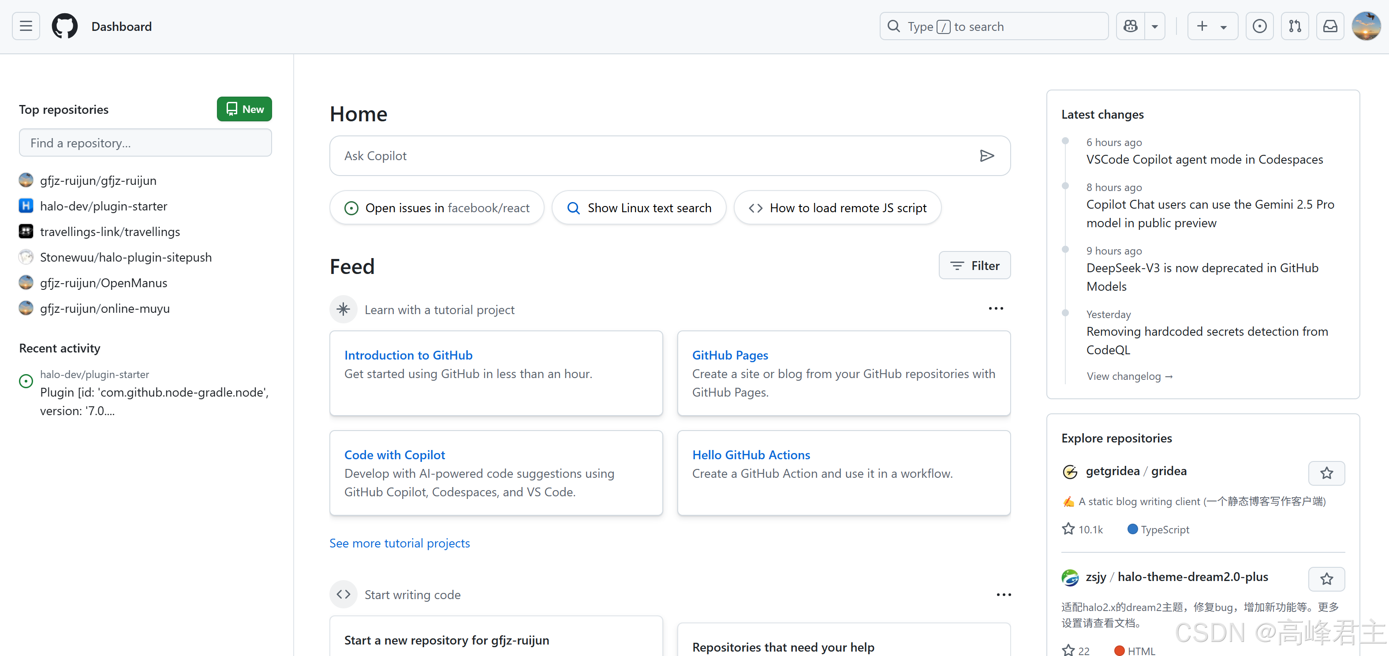Open the View changelog link
1389x656 pixels.
pyautogui.click(x=1129, y=376)
